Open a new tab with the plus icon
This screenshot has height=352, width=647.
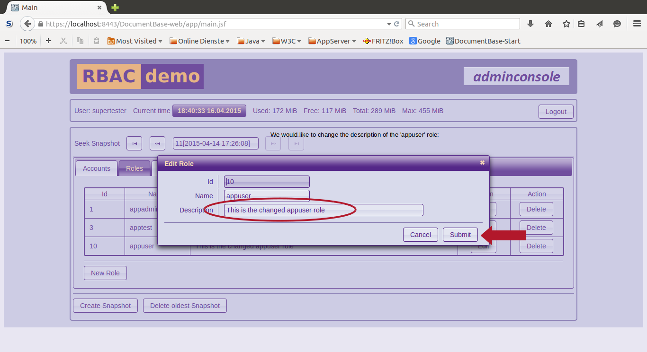[x=115, y=8]
